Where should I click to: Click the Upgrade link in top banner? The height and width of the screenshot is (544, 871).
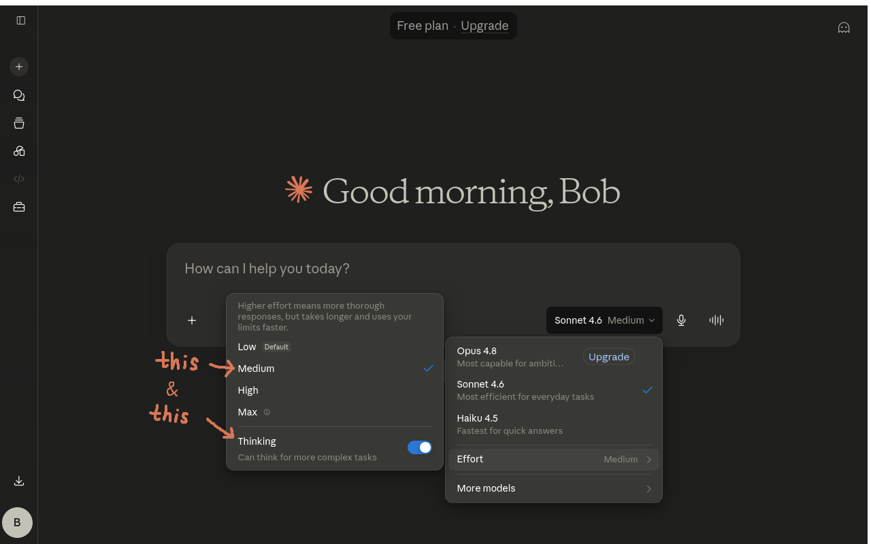tap(484, 26)
